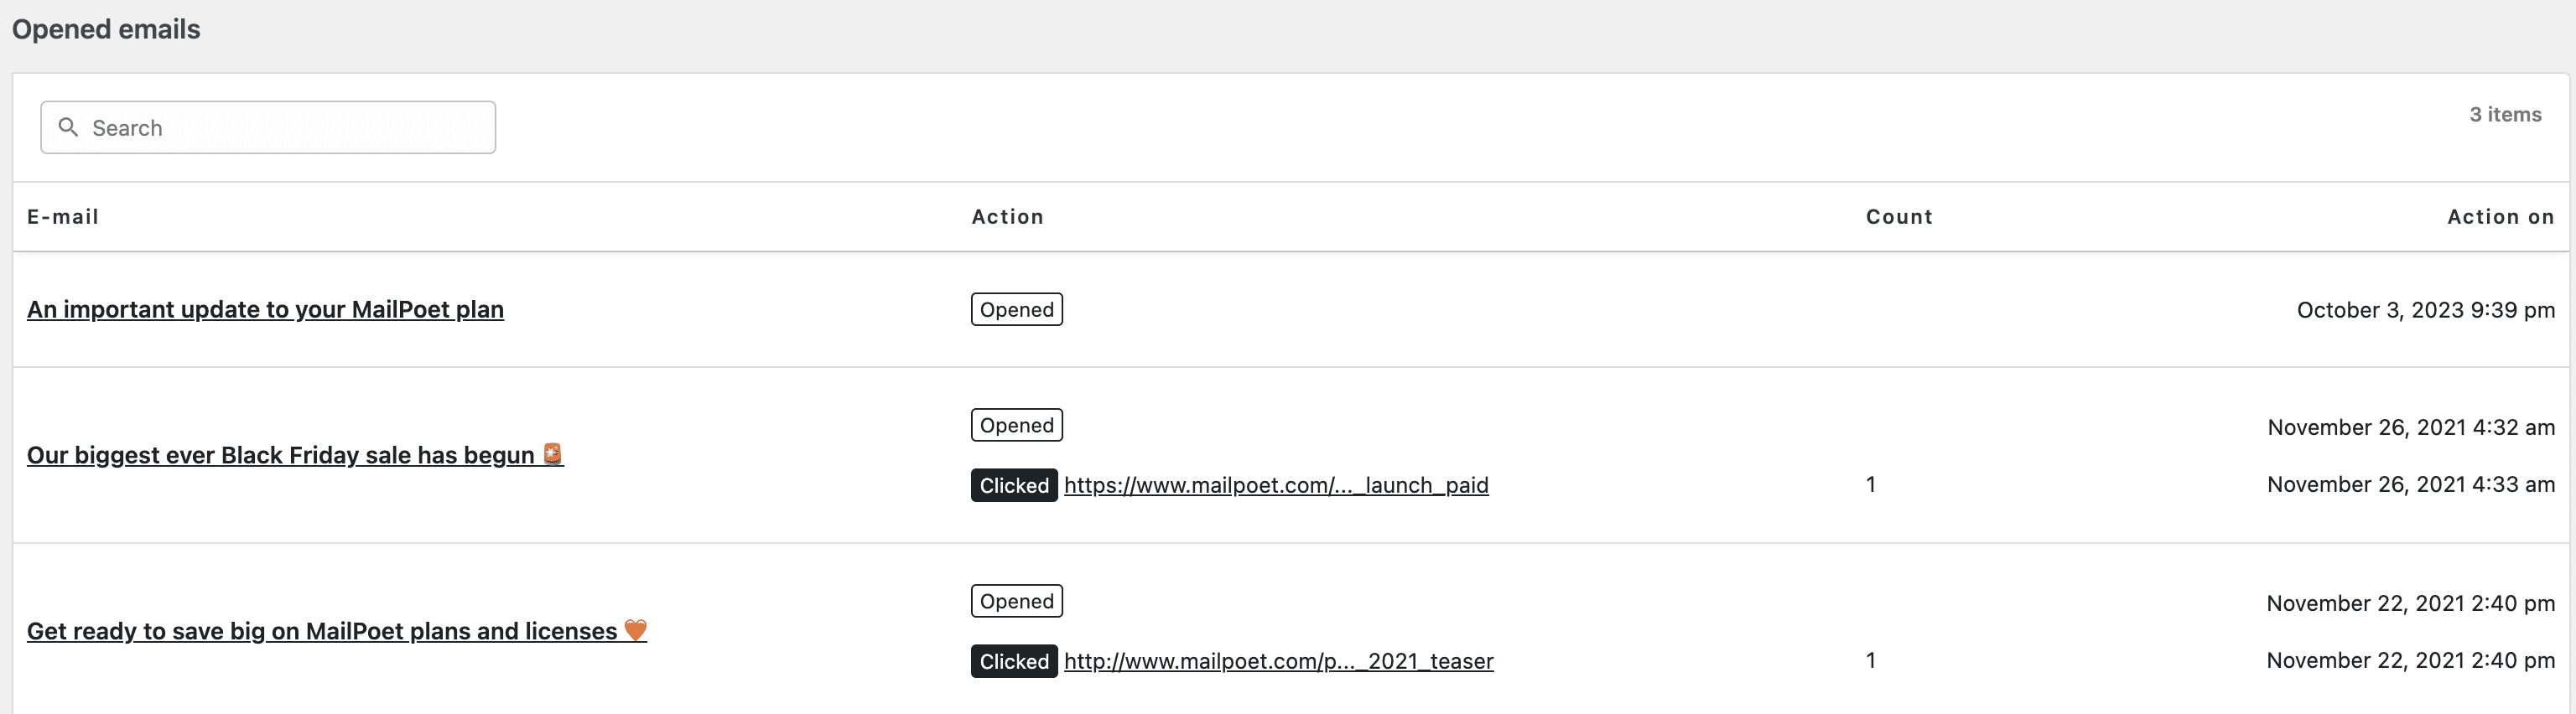Viewport: 2576px width, 714px height.
Task: Click the 'Action on' column header
Action: [2500, 217]
